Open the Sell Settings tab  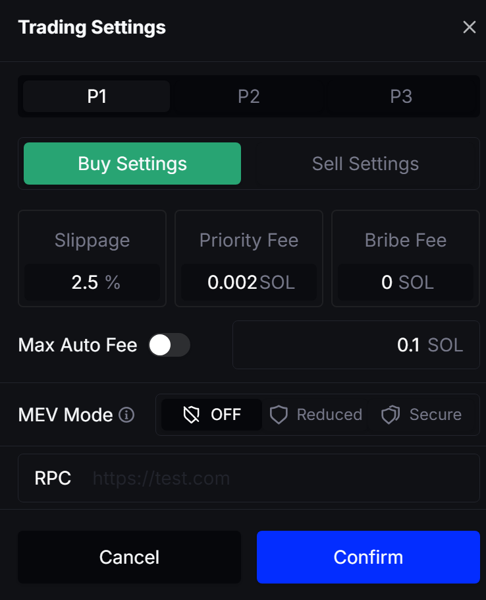click(x=365, y=164)
